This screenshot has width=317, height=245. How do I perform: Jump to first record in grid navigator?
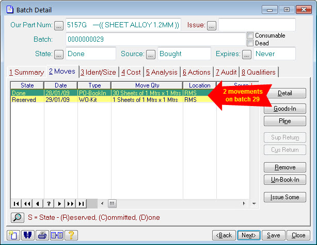pyautogui.click(x=16, y=204)
